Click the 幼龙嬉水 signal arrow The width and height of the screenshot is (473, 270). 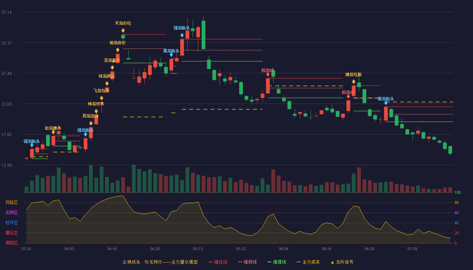53,132
